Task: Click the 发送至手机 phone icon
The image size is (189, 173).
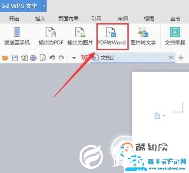Action: pos(17,32)
